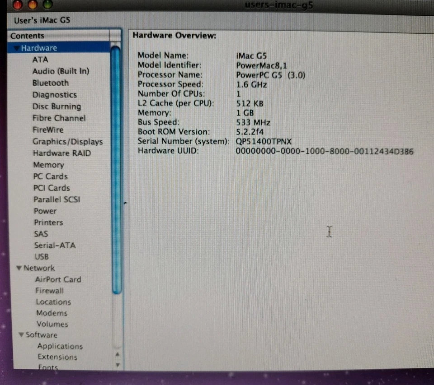Check the Firewall settings section
The image size is (434, 385).
[x=49, y=291]
